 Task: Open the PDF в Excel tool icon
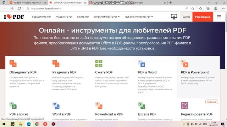(13, 105)
